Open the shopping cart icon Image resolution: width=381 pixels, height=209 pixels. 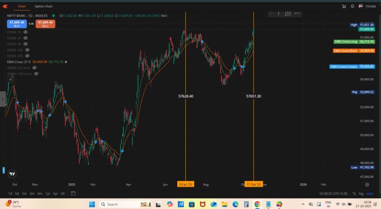(x=344, y=6)
